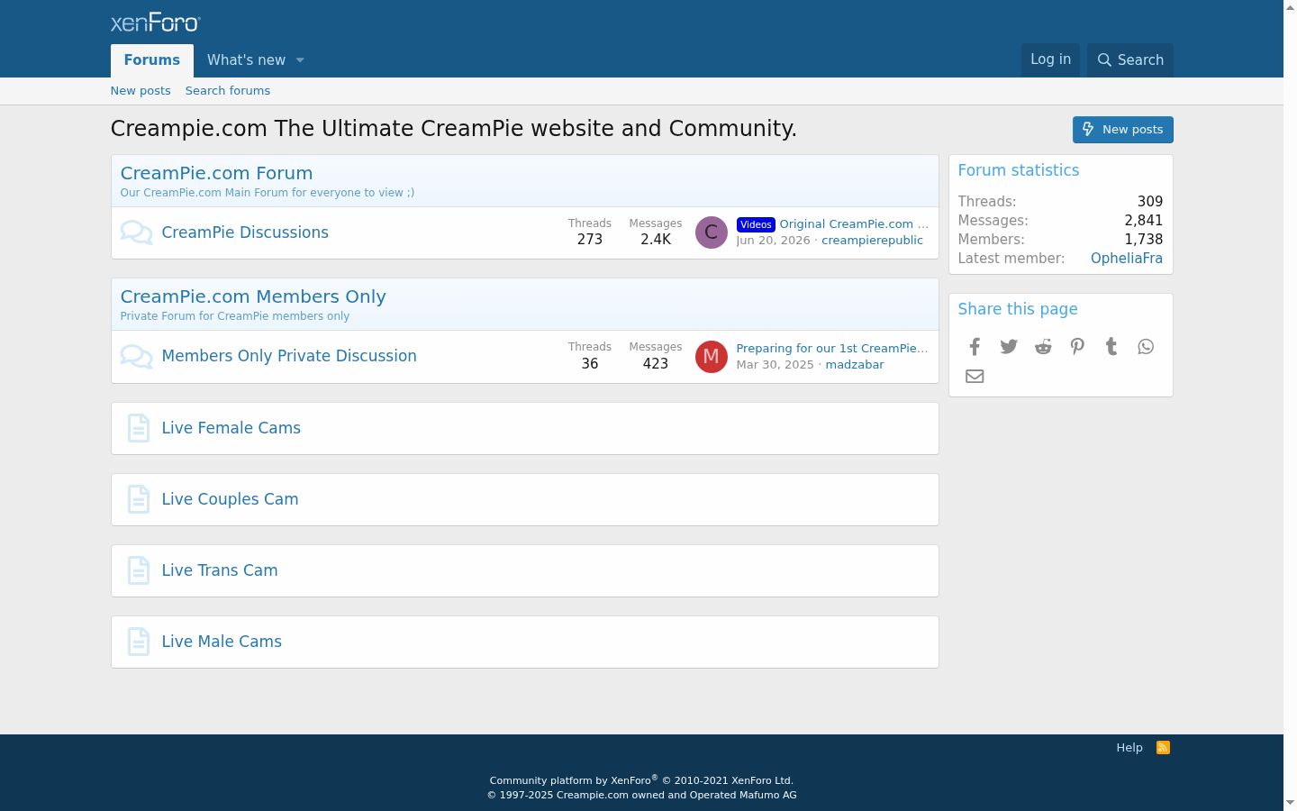Screen dimensions: 1297x811
Task: Click the Log in button
Action: tap(1050, 59)
